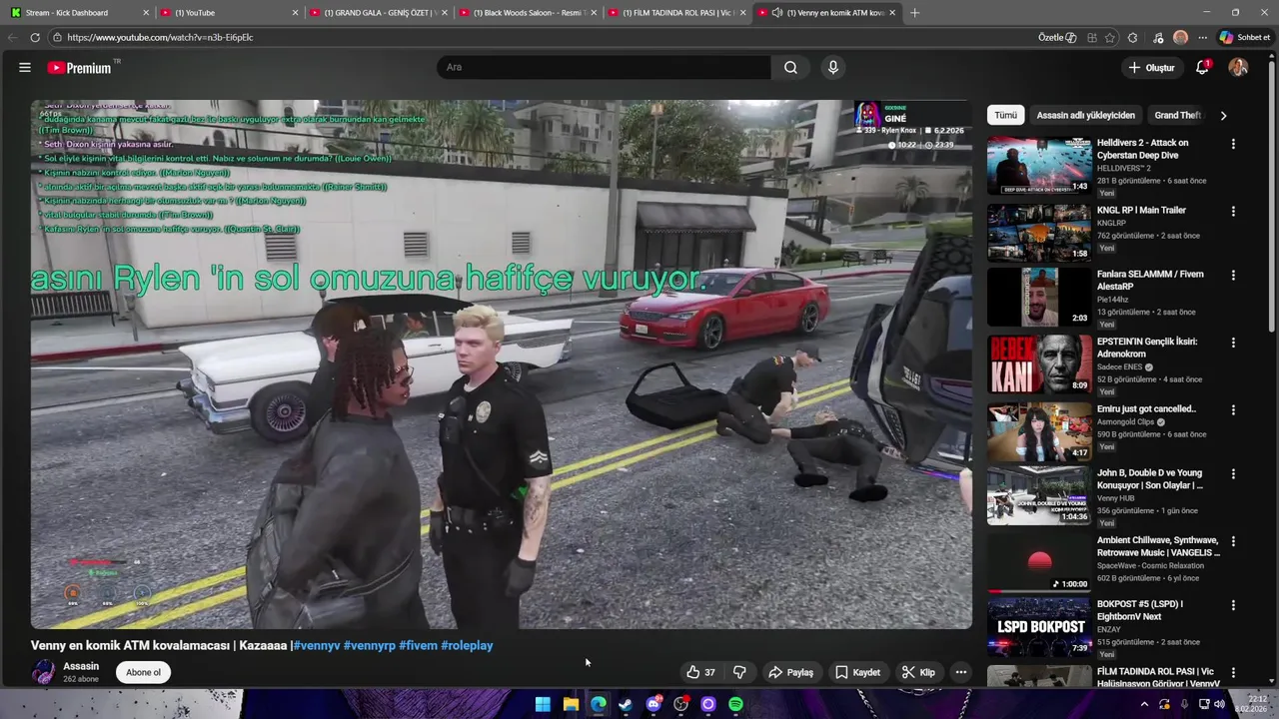1279x719 pixels.
Task: Open Copilot Sohbet et button
Action: click(1245, 37)
